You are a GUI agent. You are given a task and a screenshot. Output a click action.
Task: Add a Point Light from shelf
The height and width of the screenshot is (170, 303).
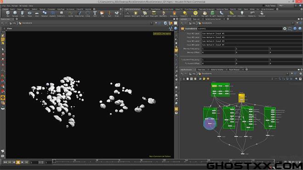(x=135, y=13)
